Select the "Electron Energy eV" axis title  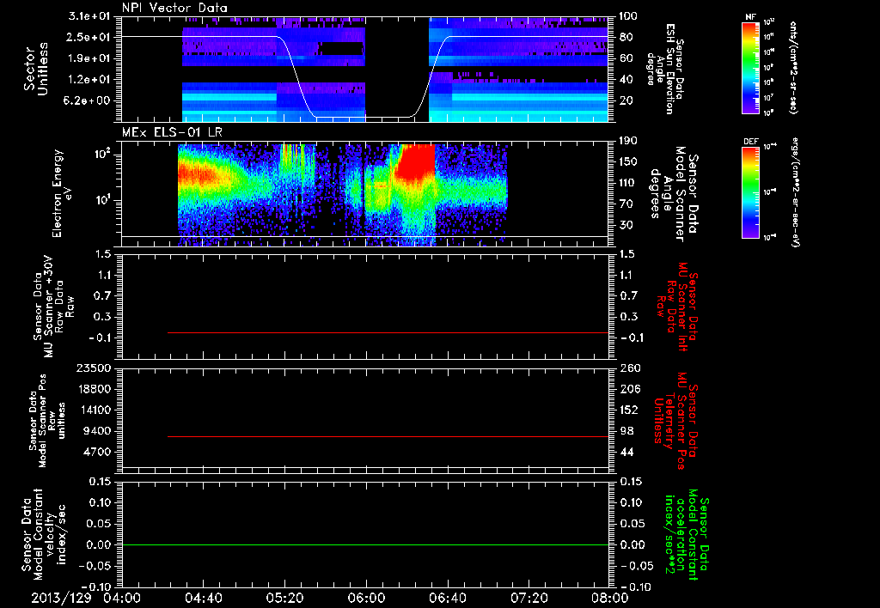pyautogui.click(x=63, y=193)
